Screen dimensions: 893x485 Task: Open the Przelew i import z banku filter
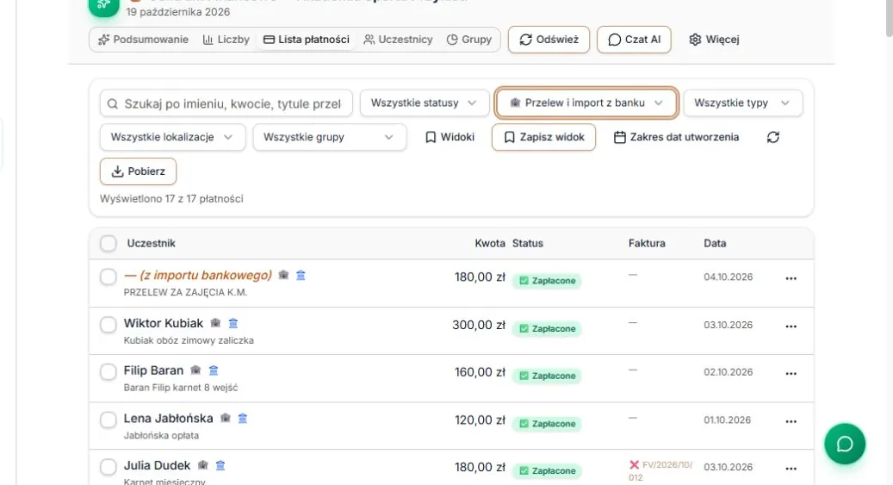click(x=586, y=103)
